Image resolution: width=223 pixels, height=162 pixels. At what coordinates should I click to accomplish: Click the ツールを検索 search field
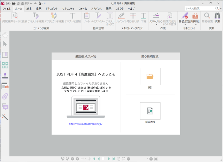pos(200,8)
